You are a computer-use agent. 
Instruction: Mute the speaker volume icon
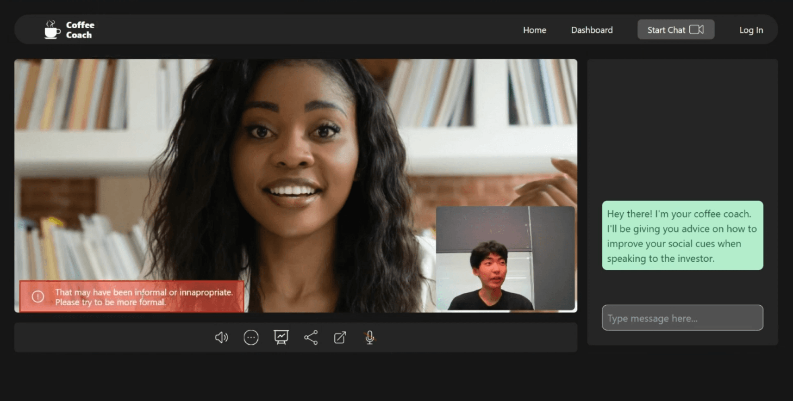coord(221,338)
